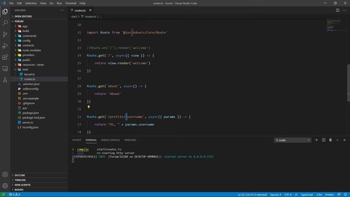Open tsconfig.json in the file tree
This screenshot has height=197, width=350.
click(x=30, y=128)
